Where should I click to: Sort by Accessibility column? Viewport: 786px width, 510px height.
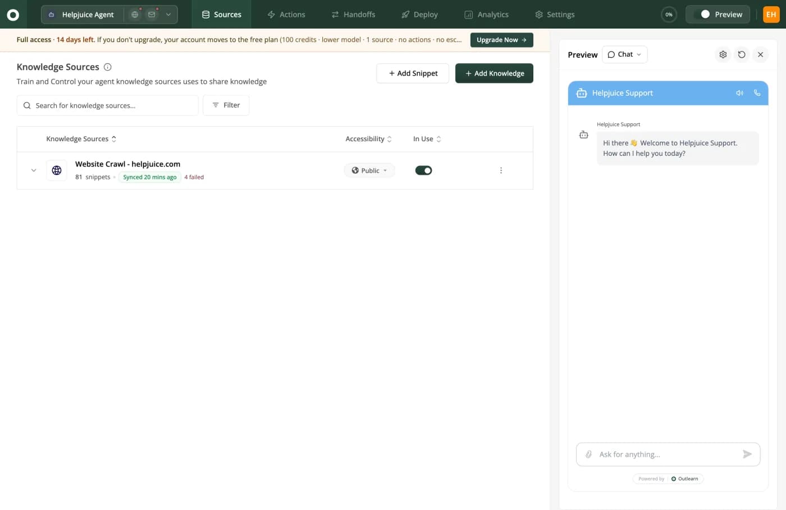tap(368, 139)
